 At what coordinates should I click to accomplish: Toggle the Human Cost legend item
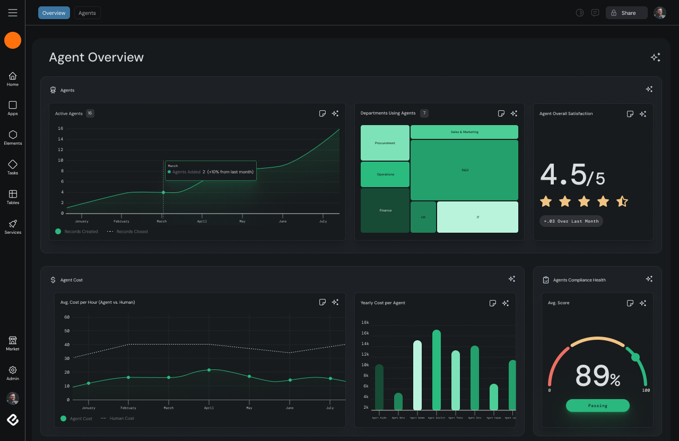[x=117, y=418]
